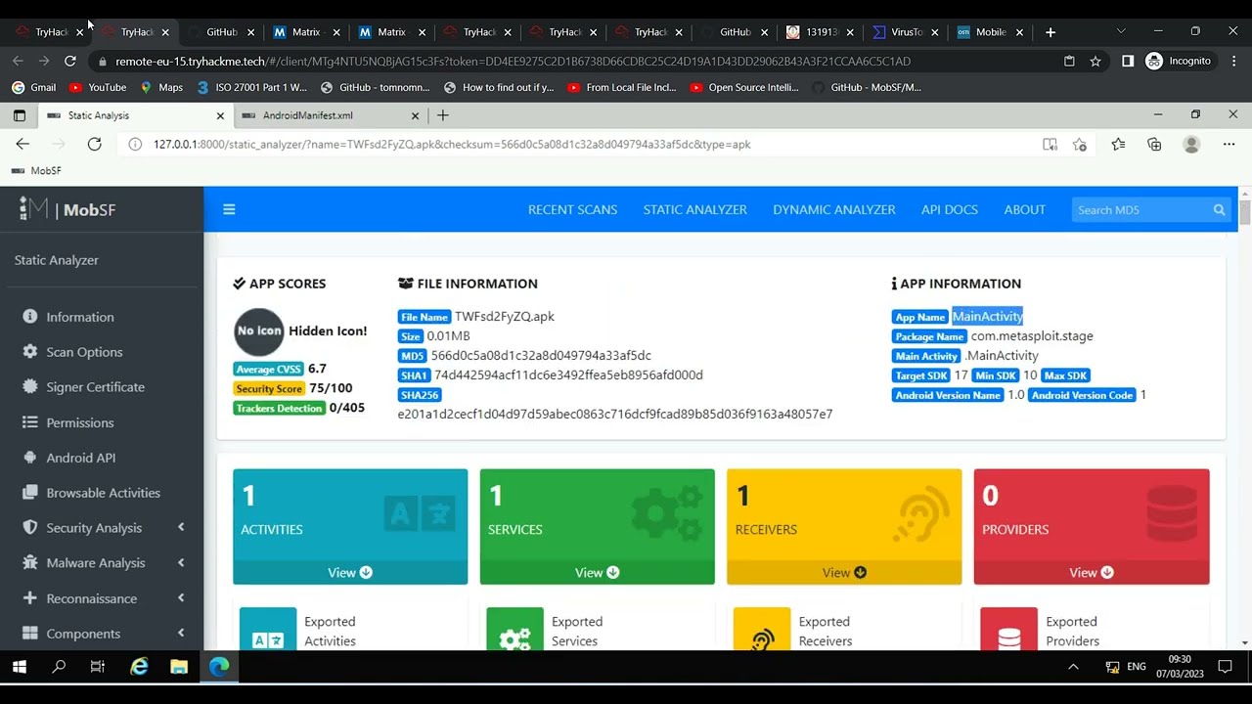Click the highlighted MainActivity app name

point(987,316)
